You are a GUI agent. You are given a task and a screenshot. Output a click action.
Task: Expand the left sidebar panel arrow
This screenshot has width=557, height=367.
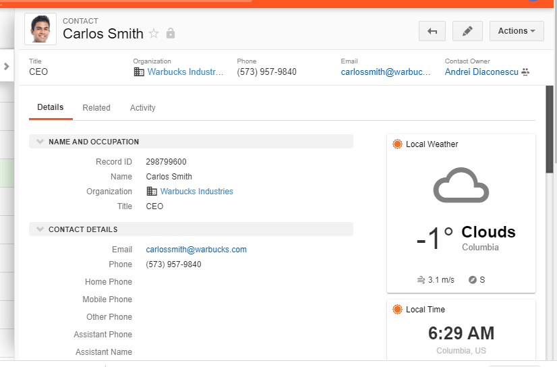[6, 66]
